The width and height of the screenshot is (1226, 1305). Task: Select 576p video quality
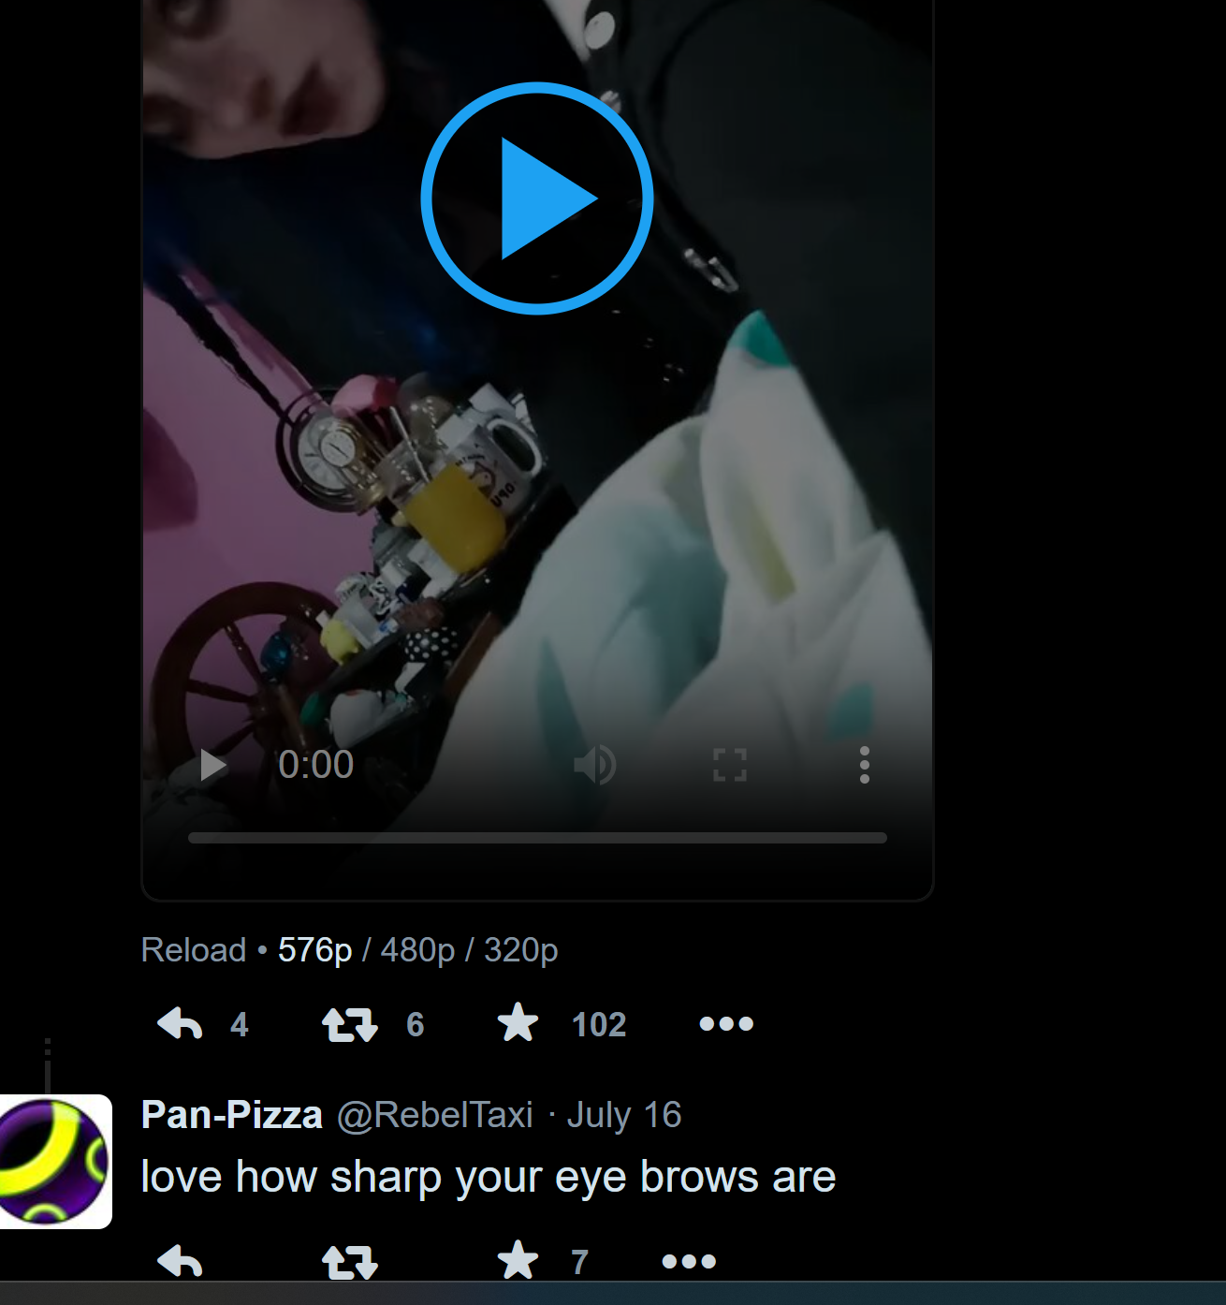point(315,950)
